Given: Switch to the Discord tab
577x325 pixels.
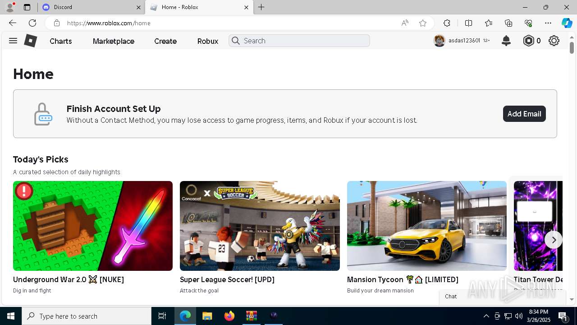Looking at the screenshot, I should tap(90, 7).
